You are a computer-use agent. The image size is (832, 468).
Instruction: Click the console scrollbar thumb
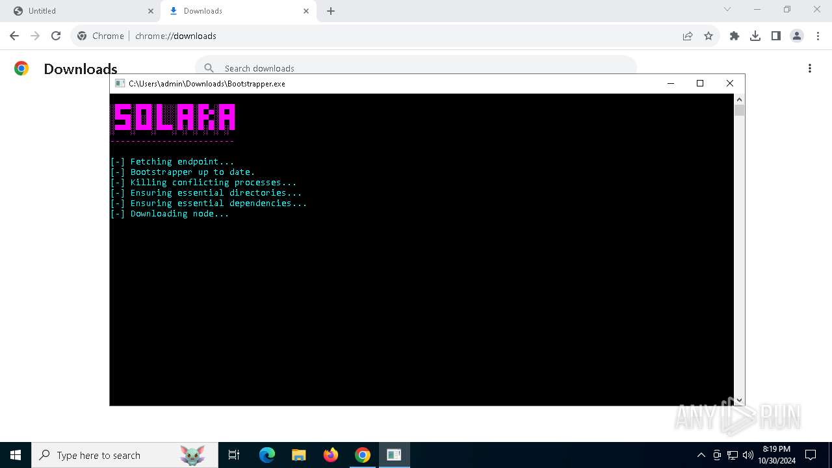pos(739,110)
